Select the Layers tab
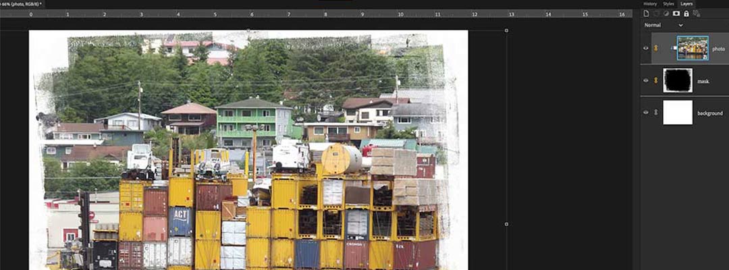The width and height of the screenshot is (729, 270). click(686, 4)
